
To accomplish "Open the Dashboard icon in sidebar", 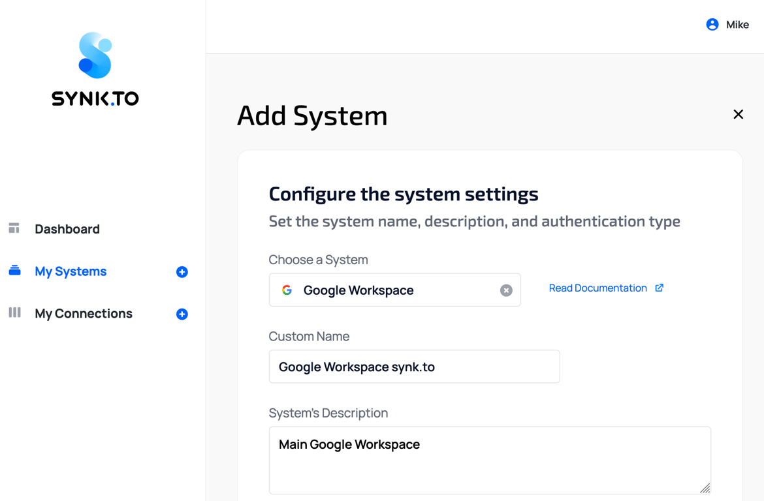I will pyautogui.click(x=14, y=228).
